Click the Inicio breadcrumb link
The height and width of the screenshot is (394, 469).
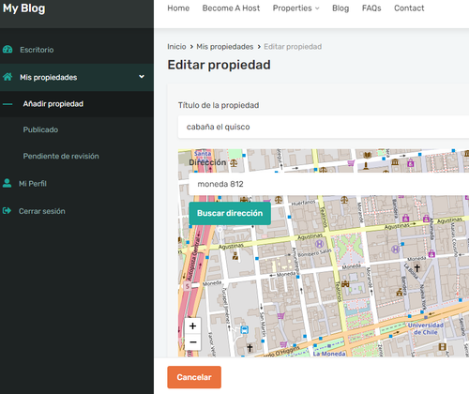(176, 47)
